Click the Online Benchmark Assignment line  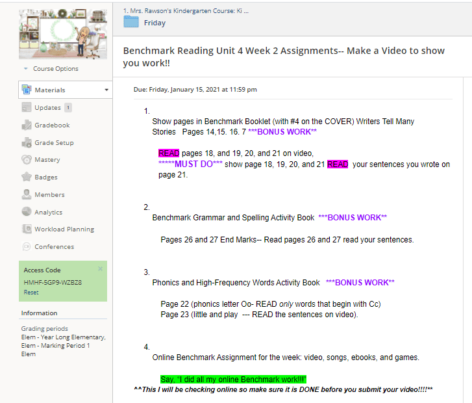click(286, 357)
